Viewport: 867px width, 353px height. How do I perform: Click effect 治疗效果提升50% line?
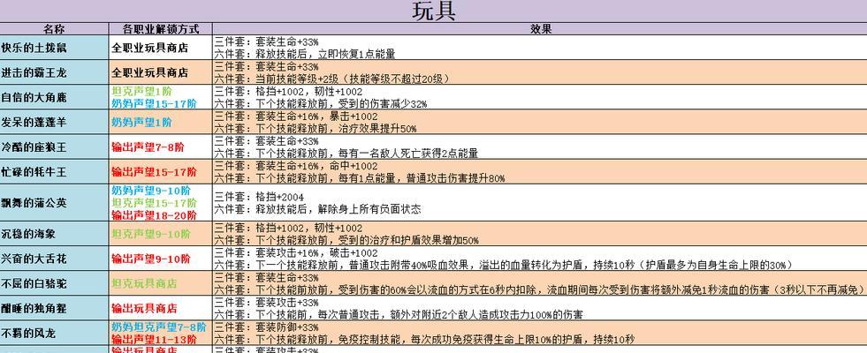click(316, 129)
